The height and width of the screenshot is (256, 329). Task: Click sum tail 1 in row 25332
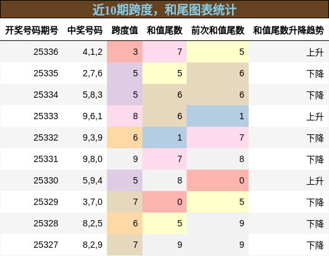(164, 137)
